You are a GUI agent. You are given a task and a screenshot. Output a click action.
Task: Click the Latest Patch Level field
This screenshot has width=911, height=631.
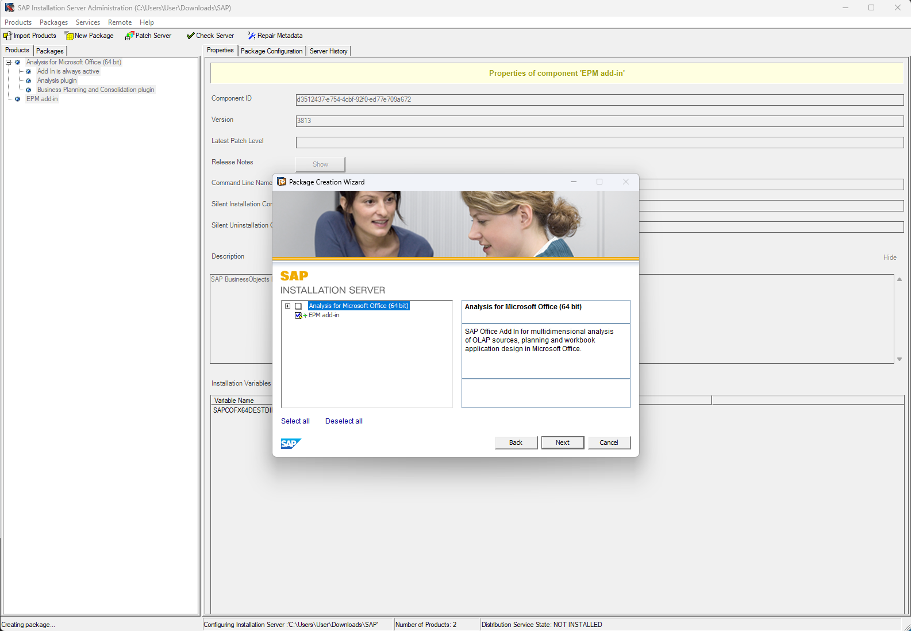[x=599, y=142]
